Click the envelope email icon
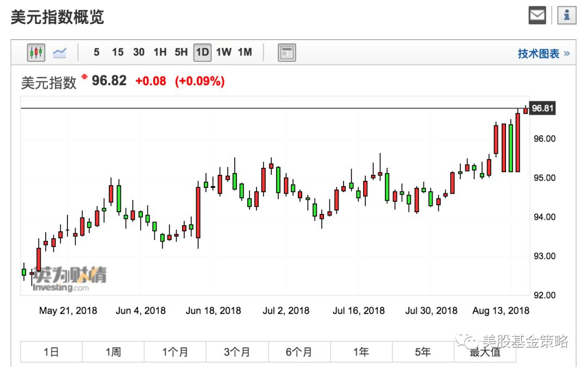The height and width of the screenshot is (367, 587). click(537, 16)
